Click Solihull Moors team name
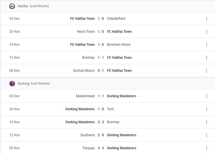 84,71
